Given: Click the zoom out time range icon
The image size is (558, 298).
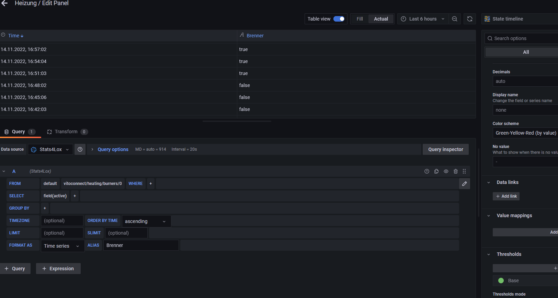Looking at the screenshot, I should tap(455, 19).
